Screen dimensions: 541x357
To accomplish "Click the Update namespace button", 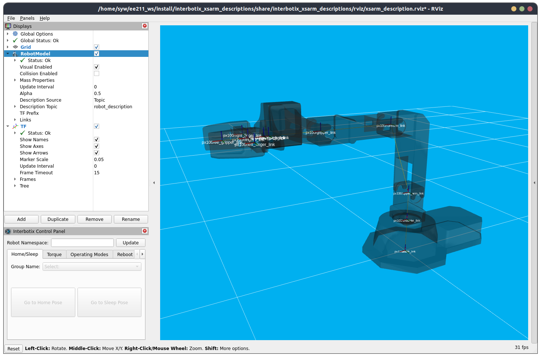I will [131, 243].
